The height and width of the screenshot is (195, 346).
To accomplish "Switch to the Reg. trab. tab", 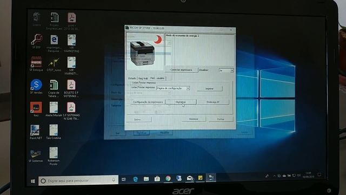I will (143, 78).
